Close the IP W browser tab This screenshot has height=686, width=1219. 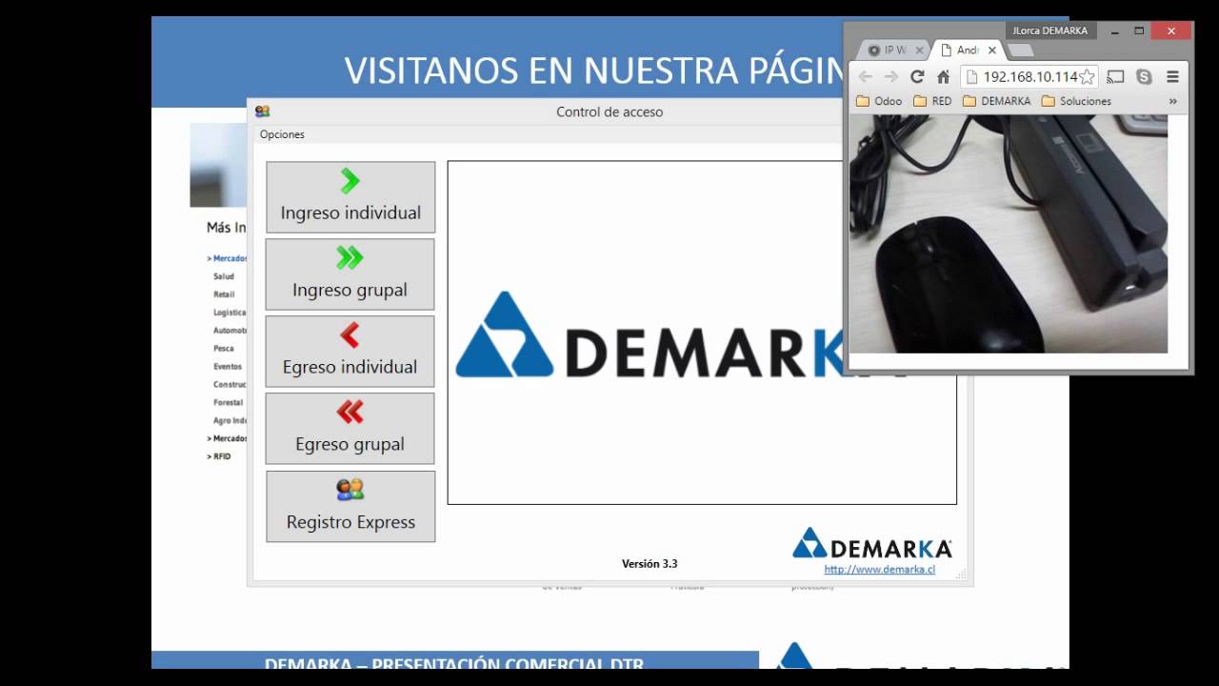tap(920, 50)
